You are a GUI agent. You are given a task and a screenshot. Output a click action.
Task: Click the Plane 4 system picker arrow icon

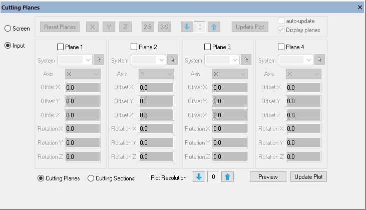319,60
